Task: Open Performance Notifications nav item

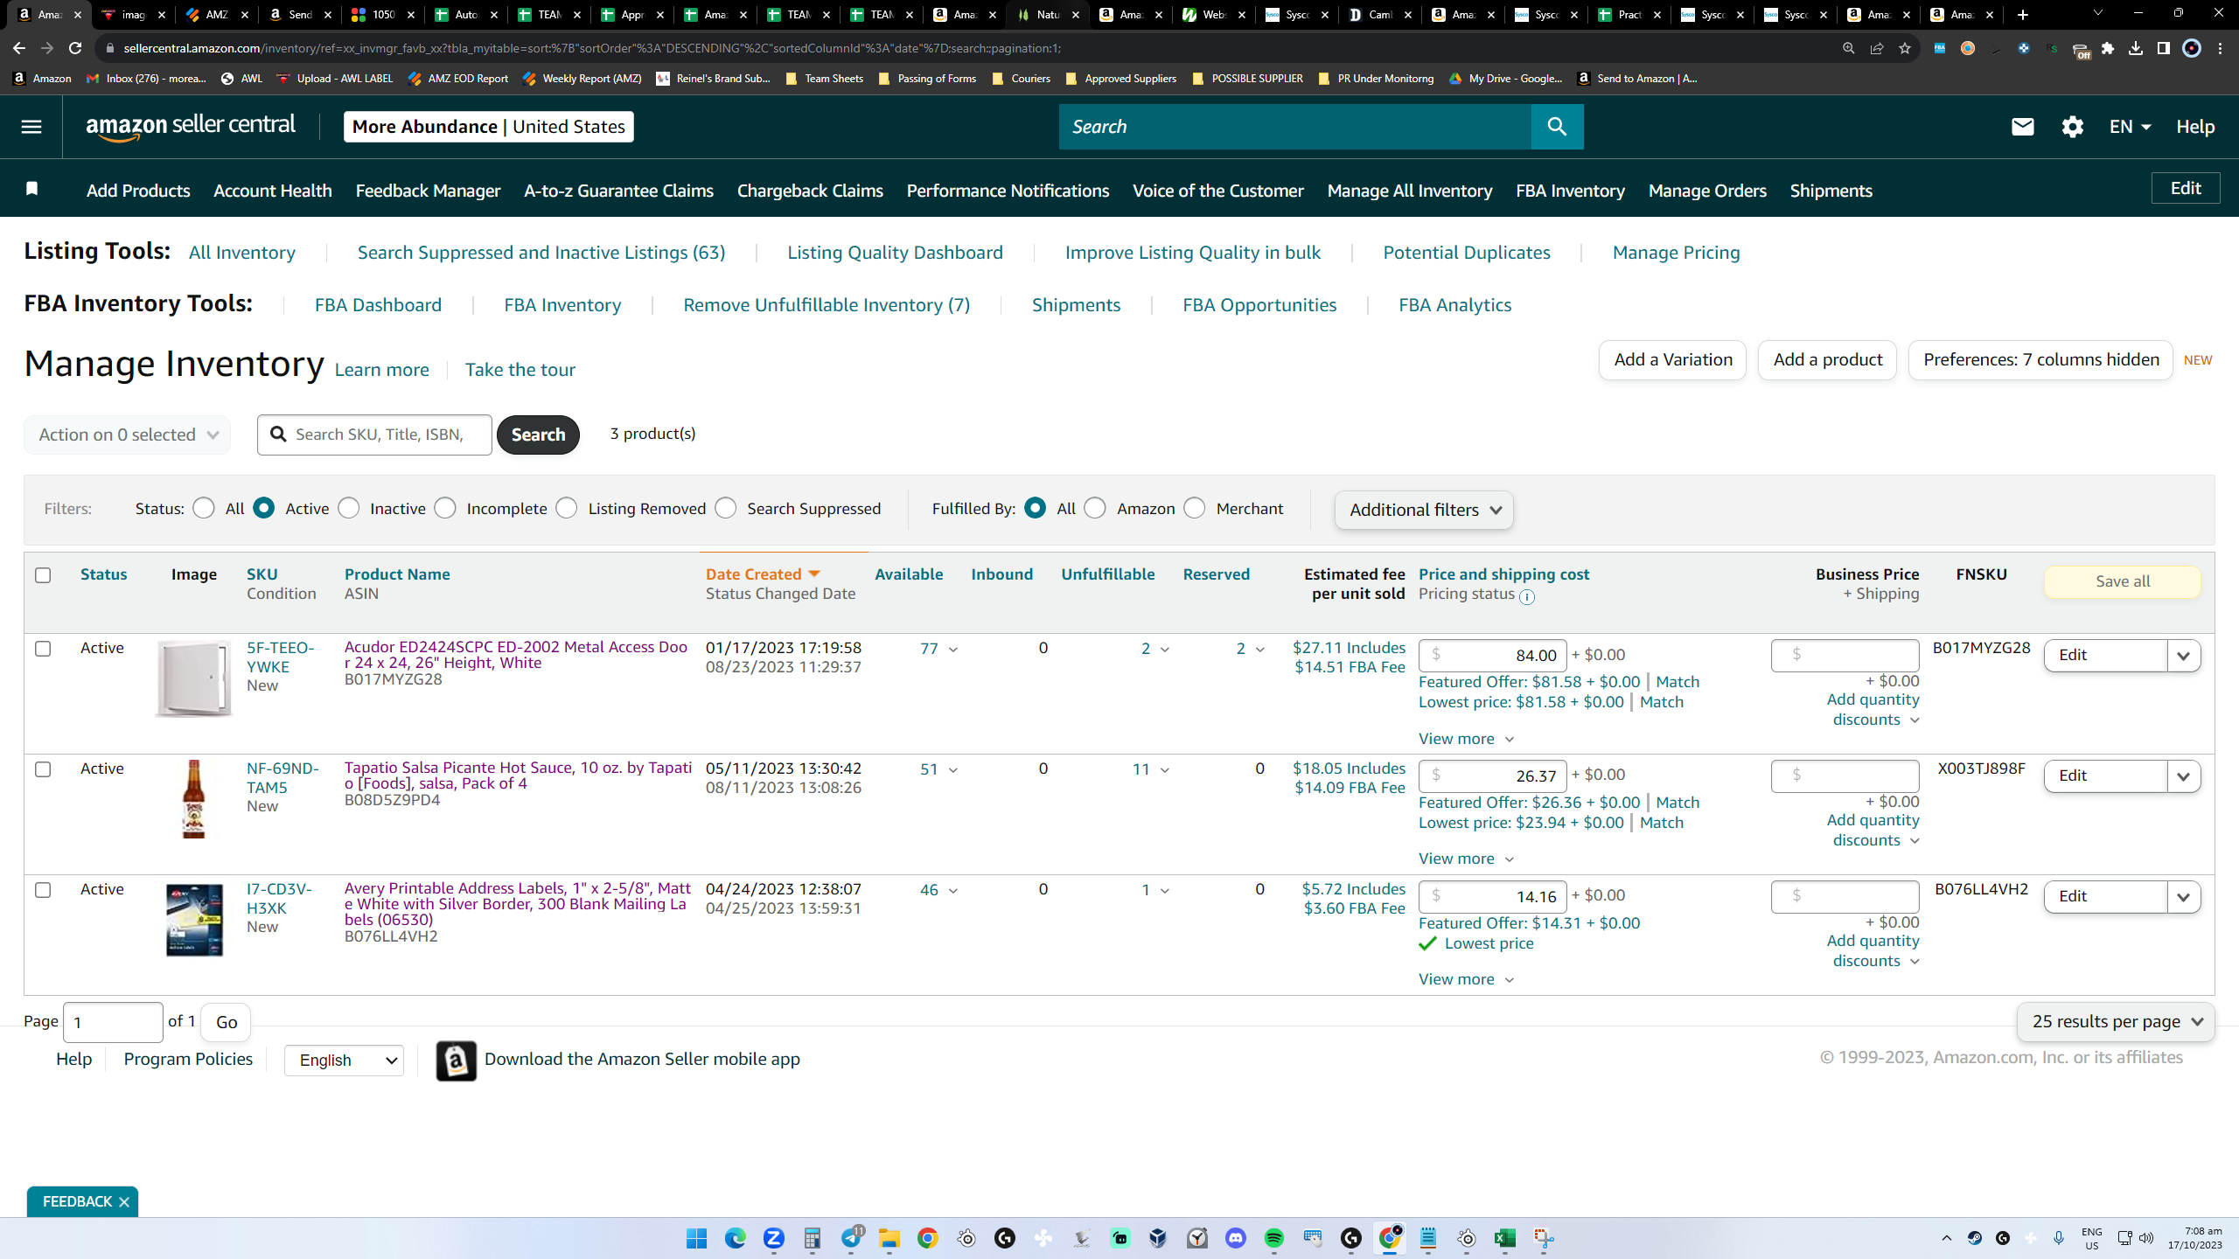Action: (x=1008, y=191)
